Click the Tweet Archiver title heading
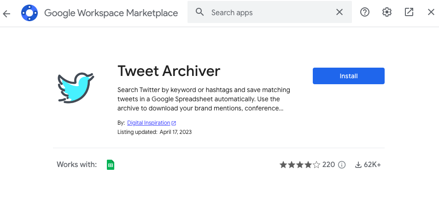 169,71
